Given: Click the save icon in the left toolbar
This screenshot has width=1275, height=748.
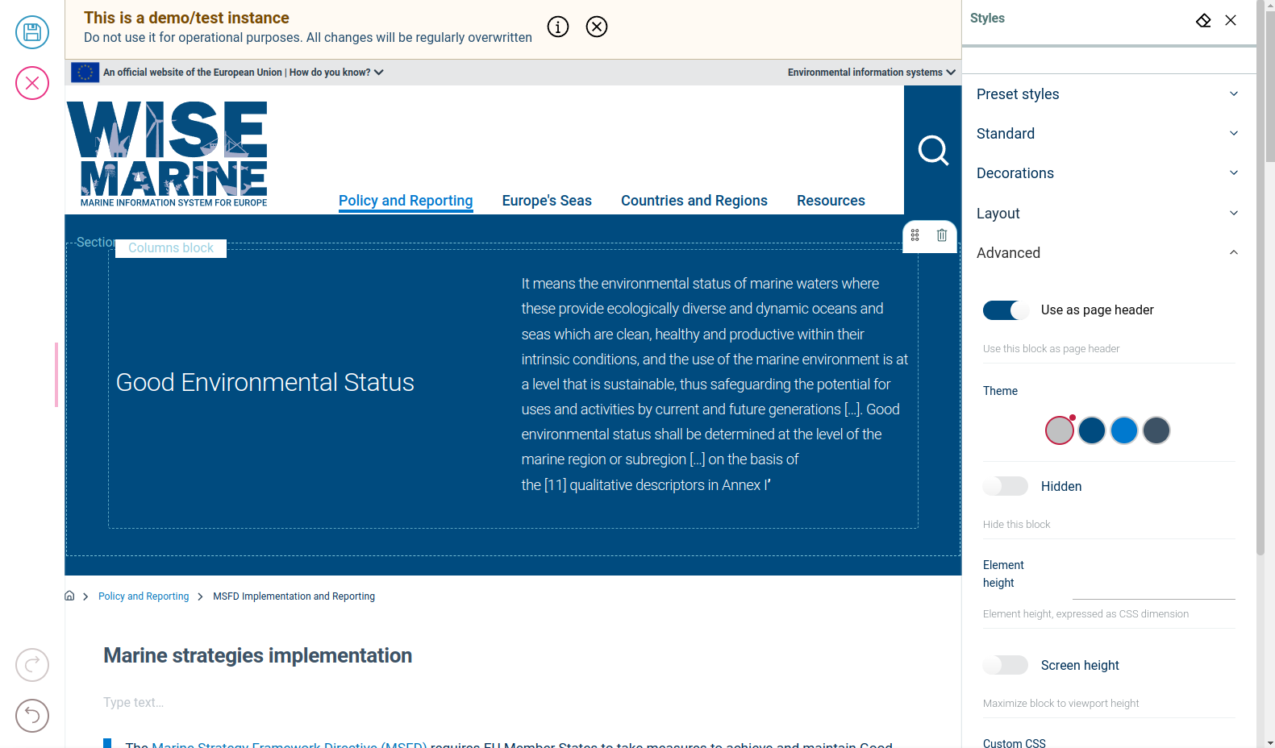Looking at the screenshot, I should (32, 32).
